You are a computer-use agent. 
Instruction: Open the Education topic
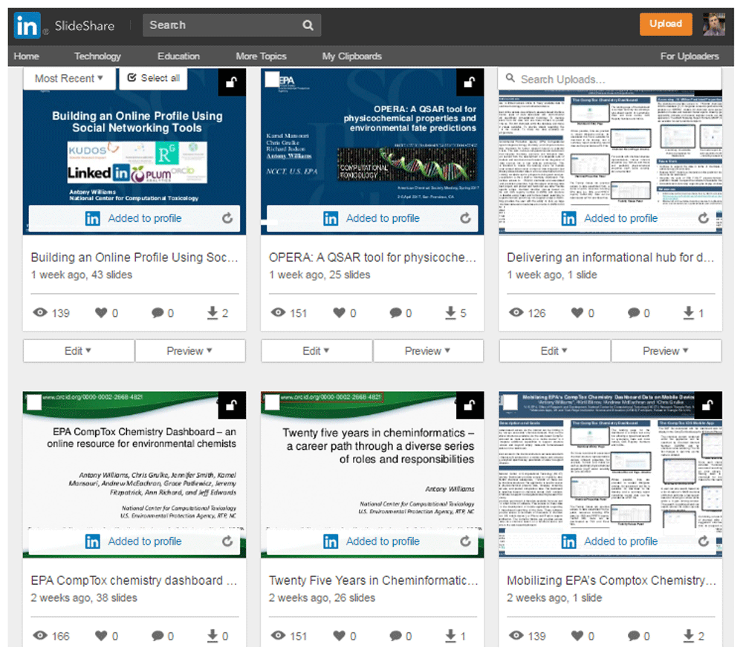[x=178, y=56]
